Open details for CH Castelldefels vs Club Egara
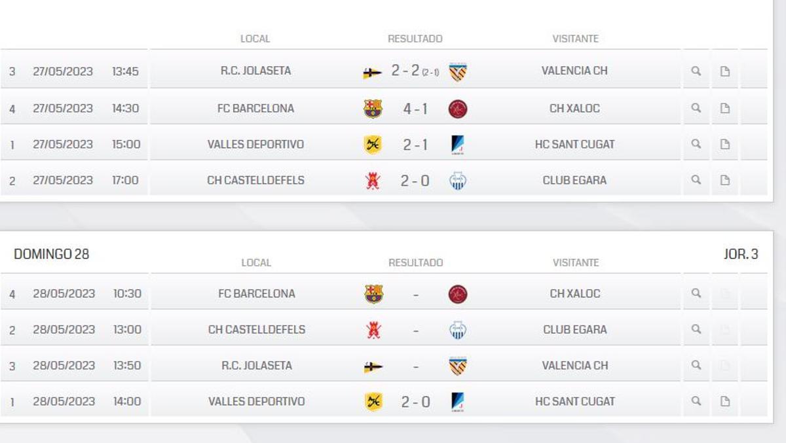Image resolution: width=786 pixels, height=443 pixels. click(696, 180)
